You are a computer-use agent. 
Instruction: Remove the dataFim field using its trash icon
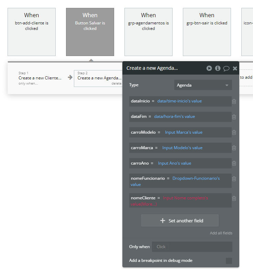pyautogui.click(x=234, y=117)
